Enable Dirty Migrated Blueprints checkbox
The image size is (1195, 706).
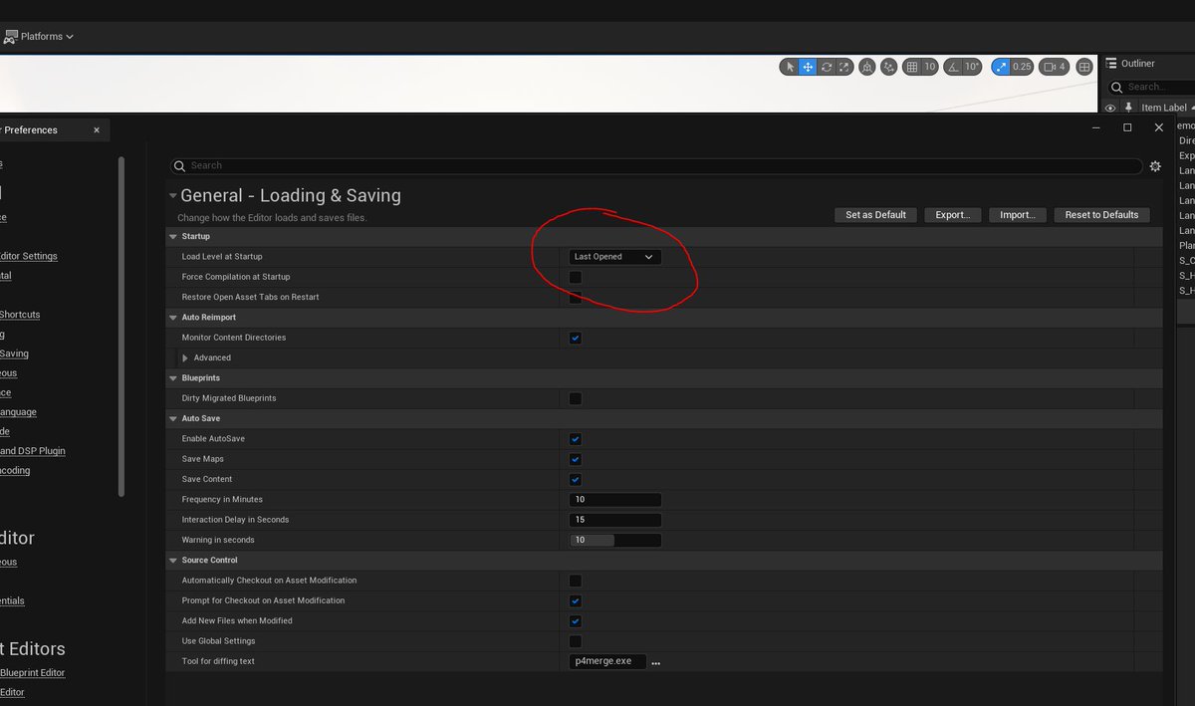coord(576,398)
